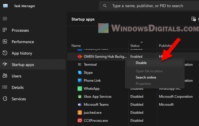Click the WhatsApp icon

tap(80, 89)
